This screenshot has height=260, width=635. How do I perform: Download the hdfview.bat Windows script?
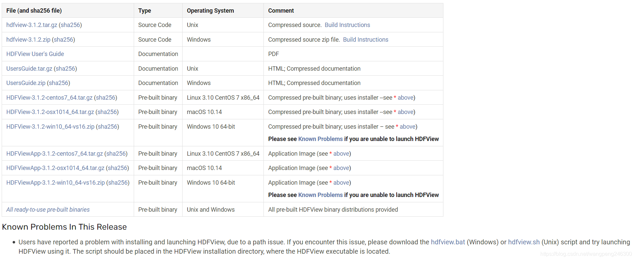pyautogui.click(x=448, y=242)
